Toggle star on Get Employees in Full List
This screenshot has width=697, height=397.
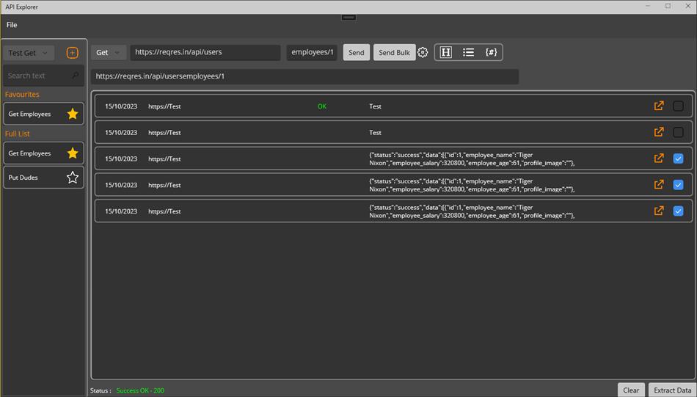point(73,153)
